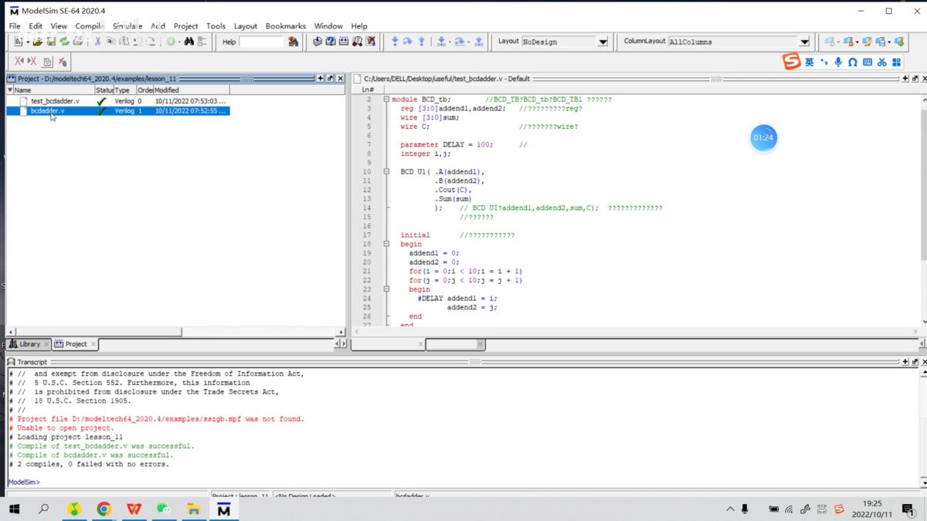927x521 pixels.
Task: Click the ModelSim icon in the taskbar
Action: [223, 509]
